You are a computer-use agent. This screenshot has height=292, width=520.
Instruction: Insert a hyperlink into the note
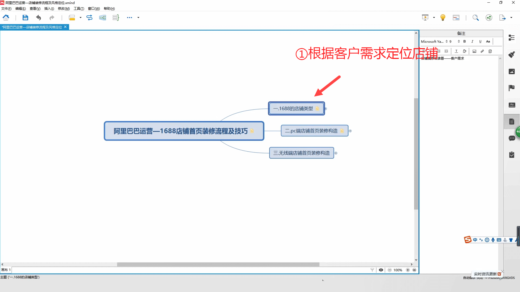click(x=482, y=51)
